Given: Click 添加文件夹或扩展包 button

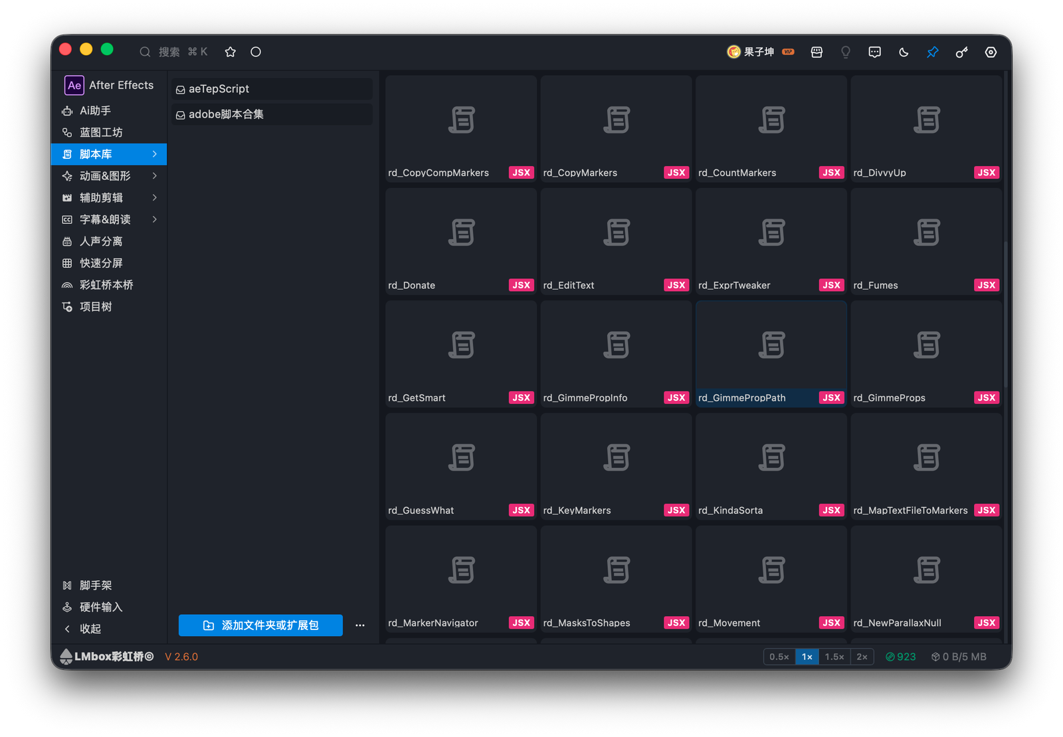Looking at the screenshot, I should pos(260,625).
